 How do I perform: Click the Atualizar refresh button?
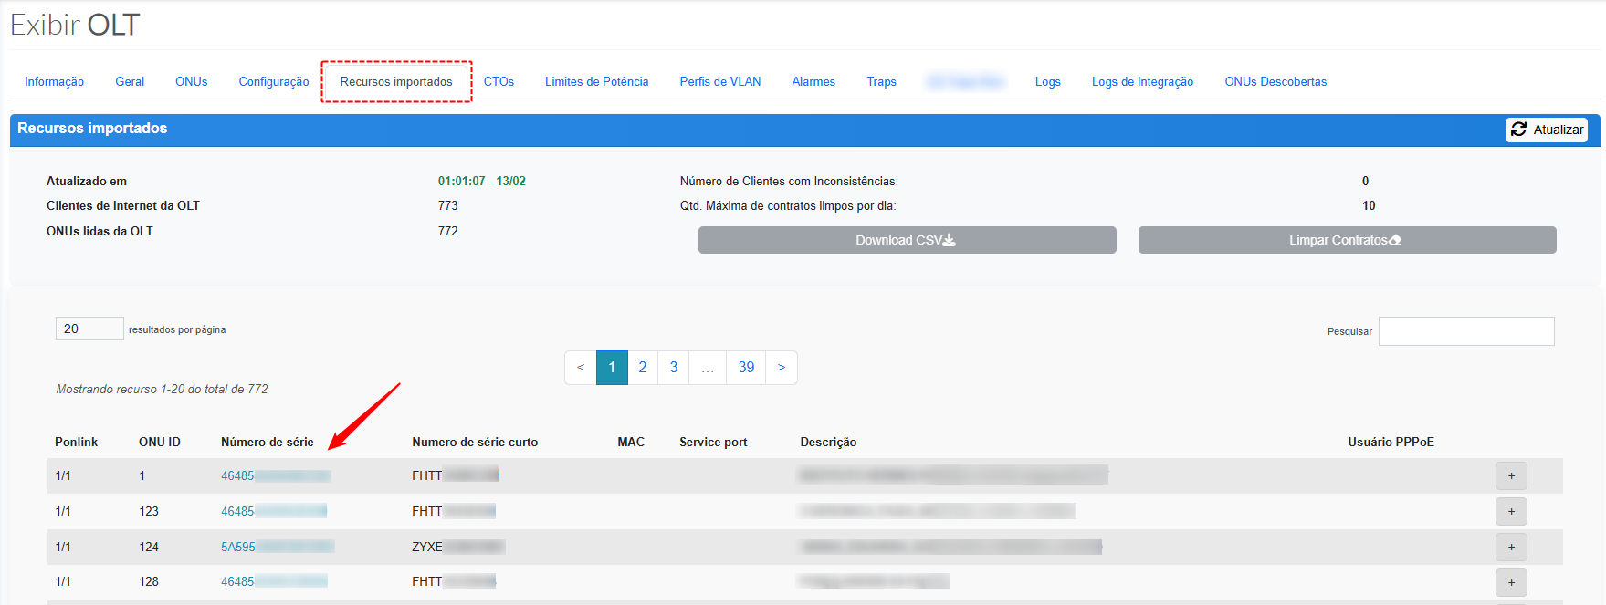tap(1546, 130)
